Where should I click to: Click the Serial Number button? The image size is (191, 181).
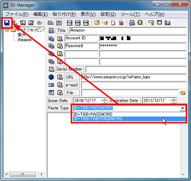click(70, 69)
